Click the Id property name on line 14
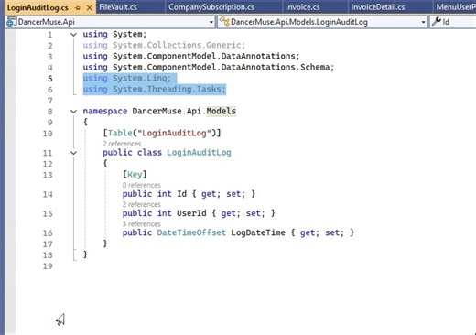 point(181,194)
